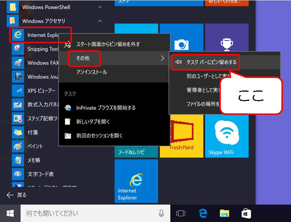Open the Skype WiFi tile
291x222 pixels.
(227, 136)
